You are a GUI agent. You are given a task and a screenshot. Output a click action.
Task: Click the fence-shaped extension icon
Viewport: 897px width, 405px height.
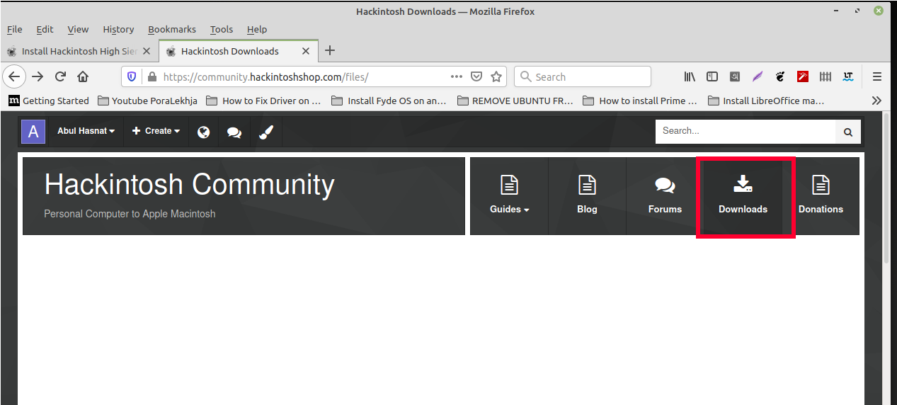tap(825, 76)
